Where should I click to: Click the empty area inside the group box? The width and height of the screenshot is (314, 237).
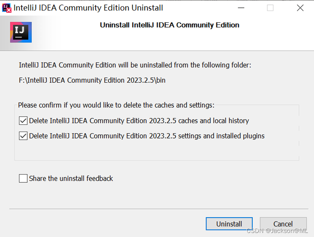tap(156, 151)
